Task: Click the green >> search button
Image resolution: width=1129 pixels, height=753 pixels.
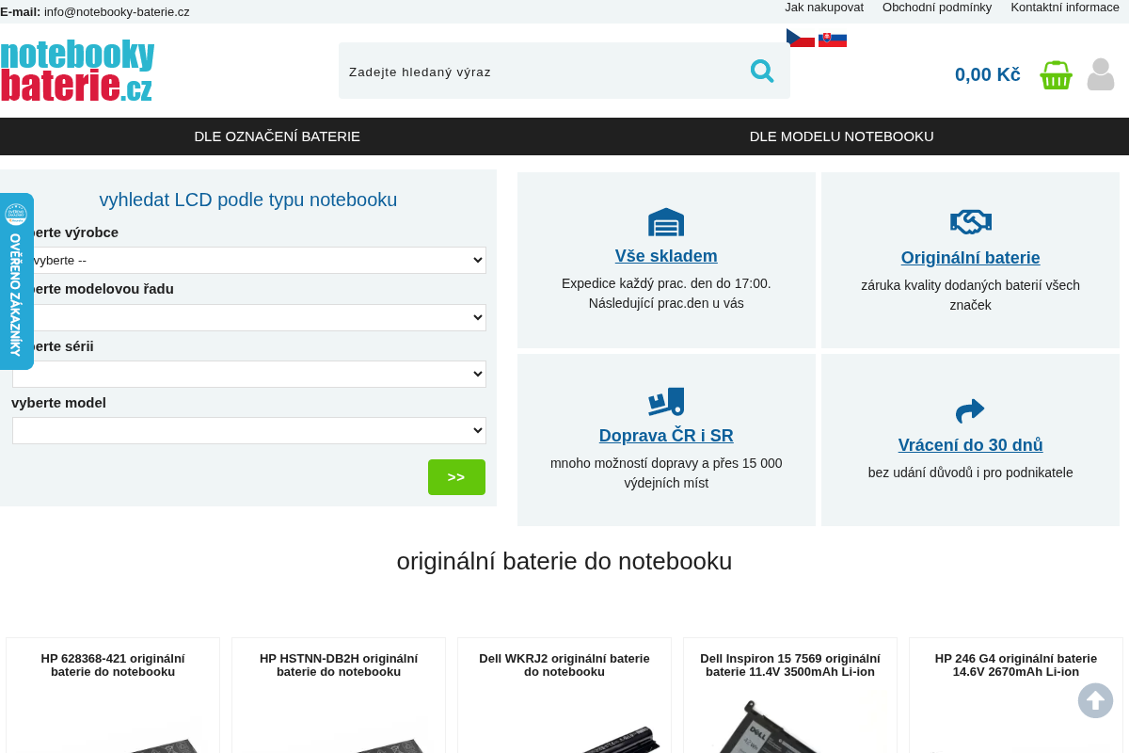Action: (456, 477)
